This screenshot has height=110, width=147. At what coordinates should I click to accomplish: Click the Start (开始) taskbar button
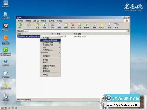point(4,108)
